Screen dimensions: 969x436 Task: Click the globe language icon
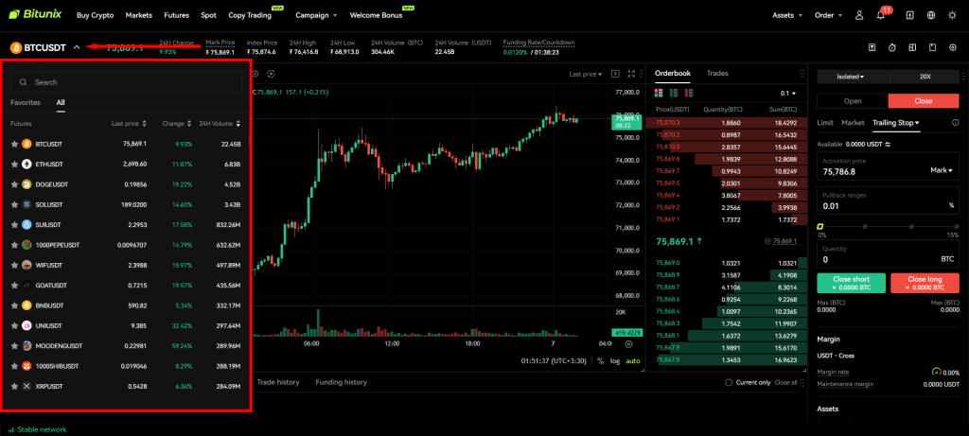coord(930,16)
